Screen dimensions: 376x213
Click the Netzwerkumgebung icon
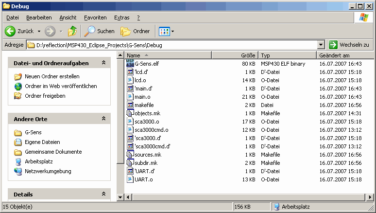[18, 172]
